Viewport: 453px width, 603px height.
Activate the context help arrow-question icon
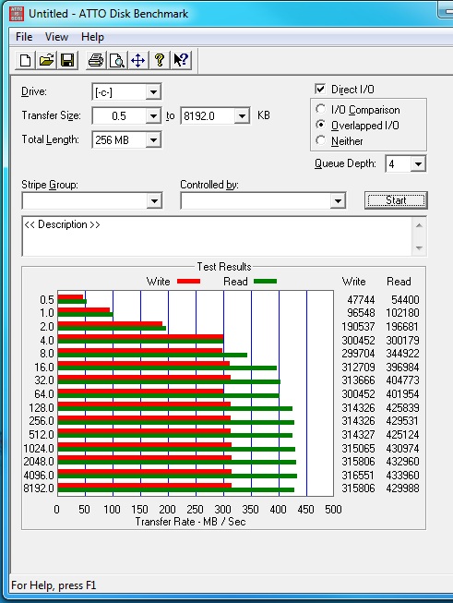[181, 60]
